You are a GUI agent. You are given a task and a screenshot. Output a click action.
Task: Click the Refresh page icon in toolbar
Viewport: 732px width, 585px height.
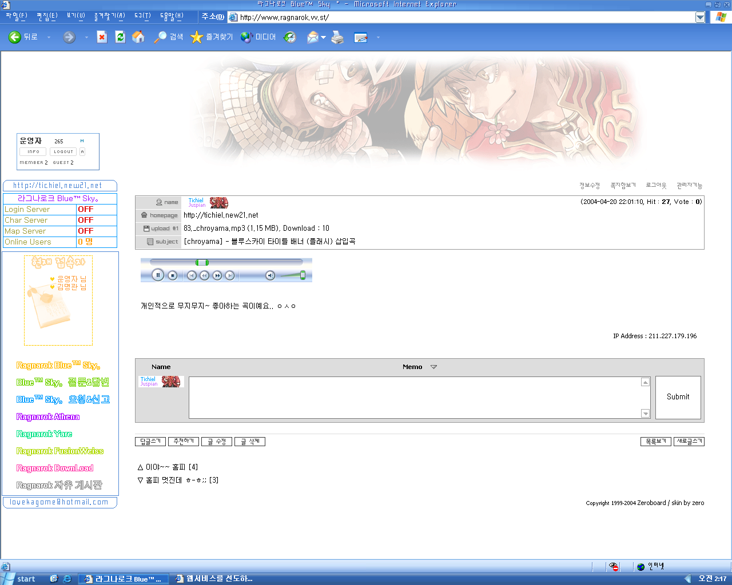coord(120,37)
